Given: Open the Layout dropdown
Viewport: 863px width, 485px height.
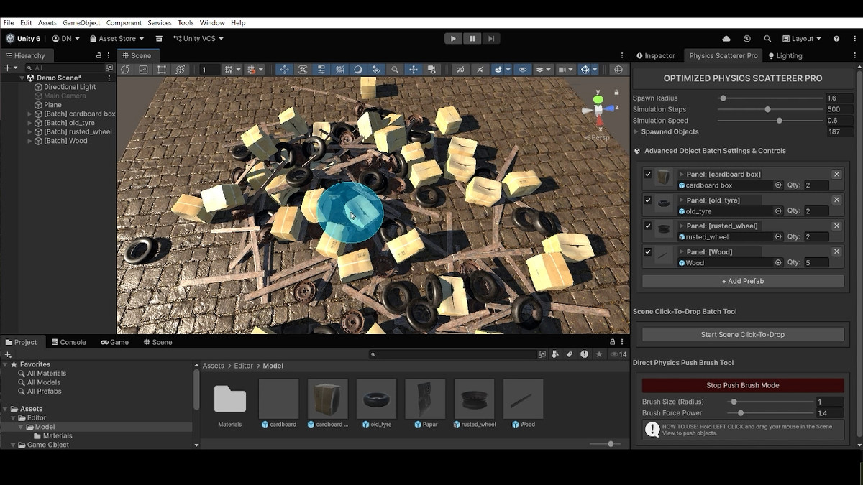Looking at the screenshot, I should coord(802,39).
